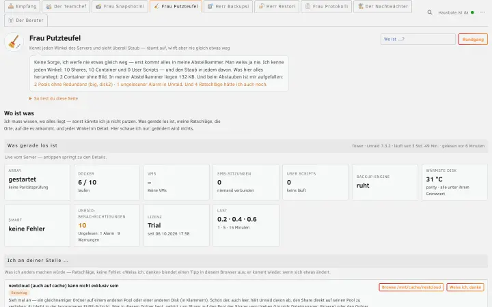Click "Browse /mnt/cache/nextcloud" button
492x307 pixels.
pos(411,287)
